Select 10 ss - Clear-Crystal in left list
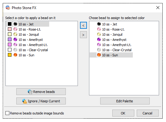The image size is (166, 122). 33,50
